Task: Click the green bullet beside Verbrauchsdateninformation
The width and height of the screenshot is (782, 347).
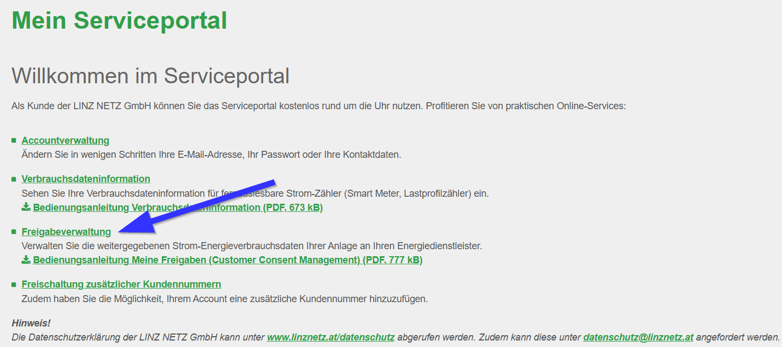Action: [14, 179]
